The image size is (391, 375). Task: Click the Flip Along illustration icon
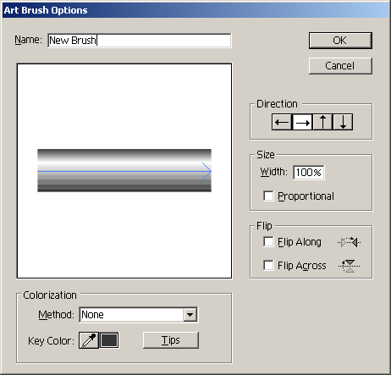(x=350, y=242)
